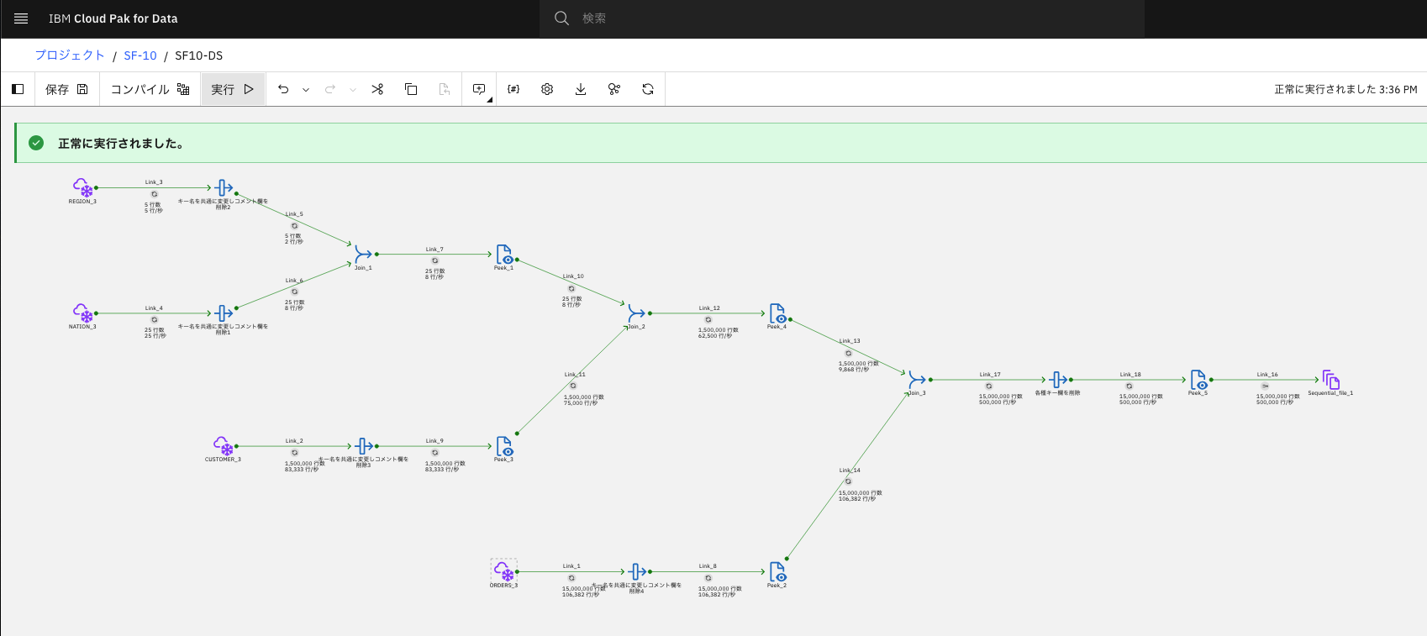Select the Join_3 stage node

[x=917, y=380]
